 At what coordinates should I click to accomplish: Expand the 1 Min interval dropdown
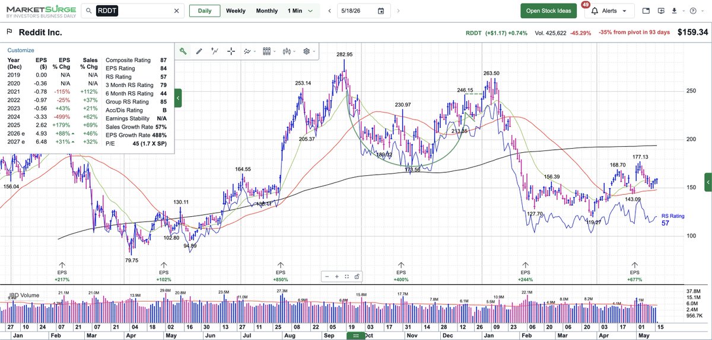(310, 11)
